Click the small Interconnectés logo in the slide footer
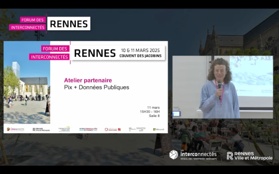 (15, 129)
